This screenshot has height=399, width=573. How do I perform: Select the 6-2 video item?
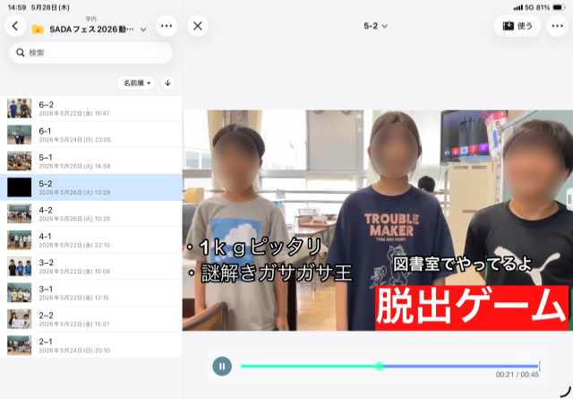[91, 108]
